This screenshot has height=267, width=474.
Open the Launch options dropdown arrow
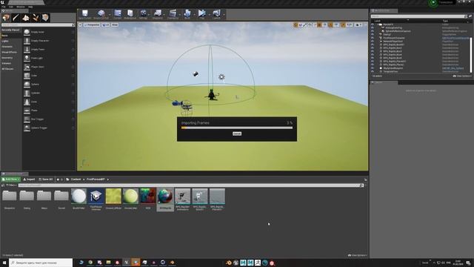pos(224,15)
